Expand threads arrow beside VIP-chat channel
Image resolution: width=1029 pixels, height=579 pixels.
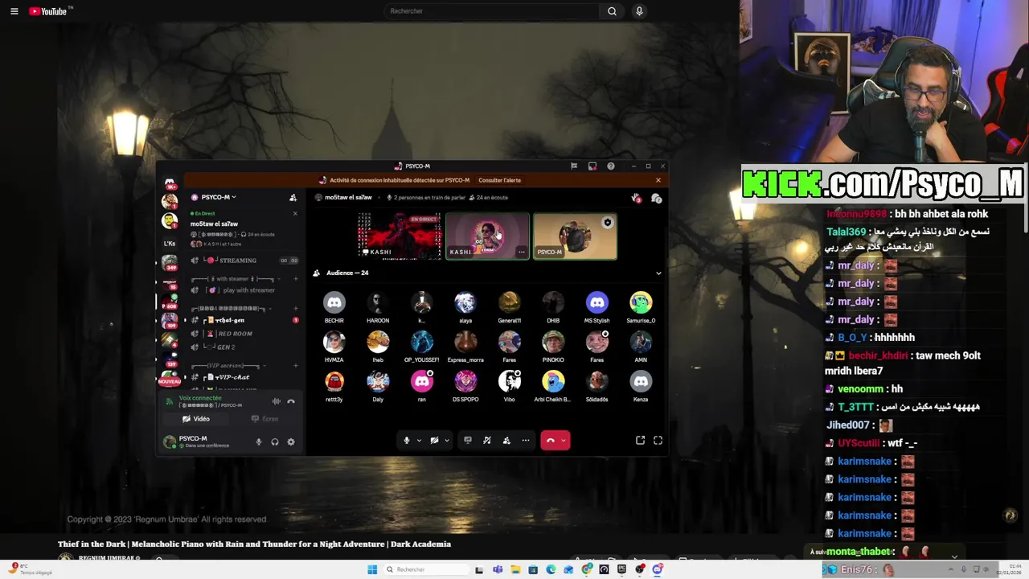[x=185, y=377]
